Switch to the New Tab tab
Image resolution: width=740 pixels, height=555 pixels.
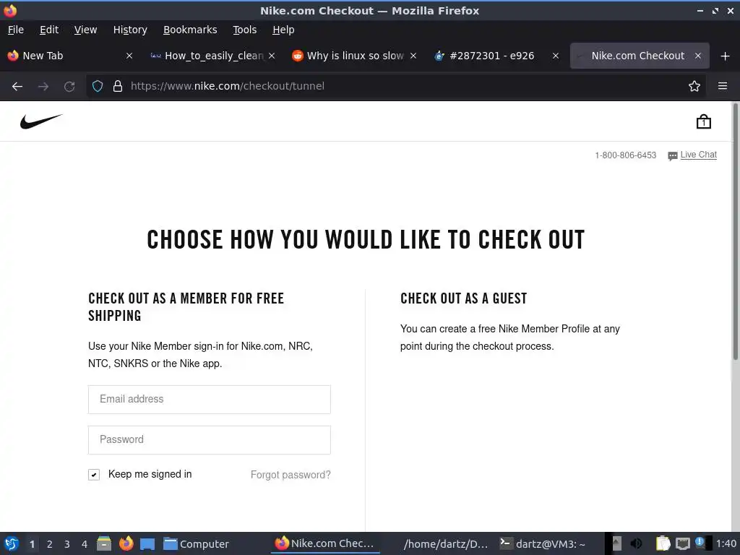(71, 56)
